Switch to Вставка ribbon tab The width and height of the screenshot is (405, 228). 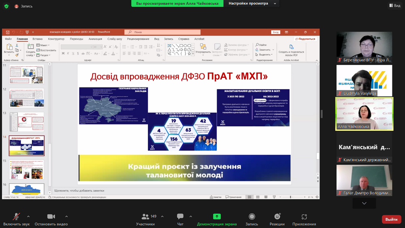(x=37, y=39)
